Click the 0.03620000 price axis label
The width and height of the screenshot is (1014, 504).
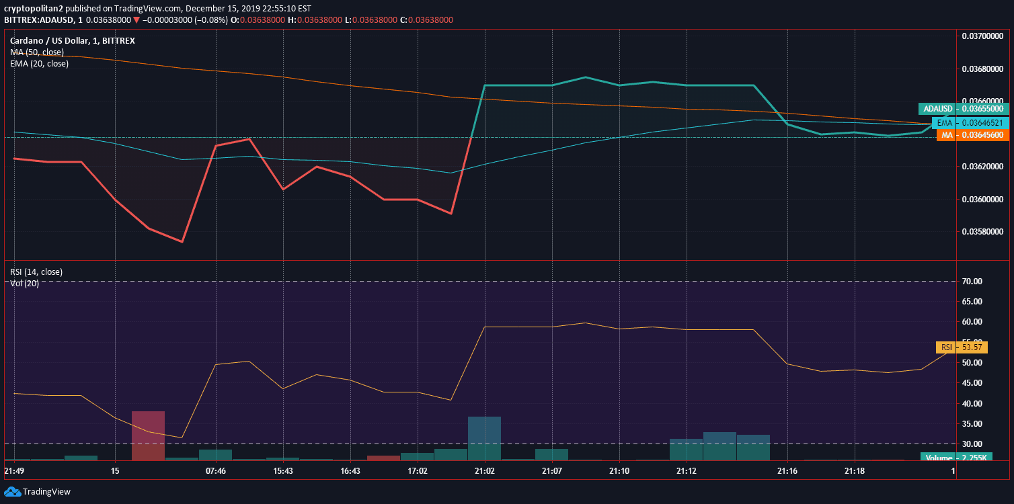[x=982, y=166]
